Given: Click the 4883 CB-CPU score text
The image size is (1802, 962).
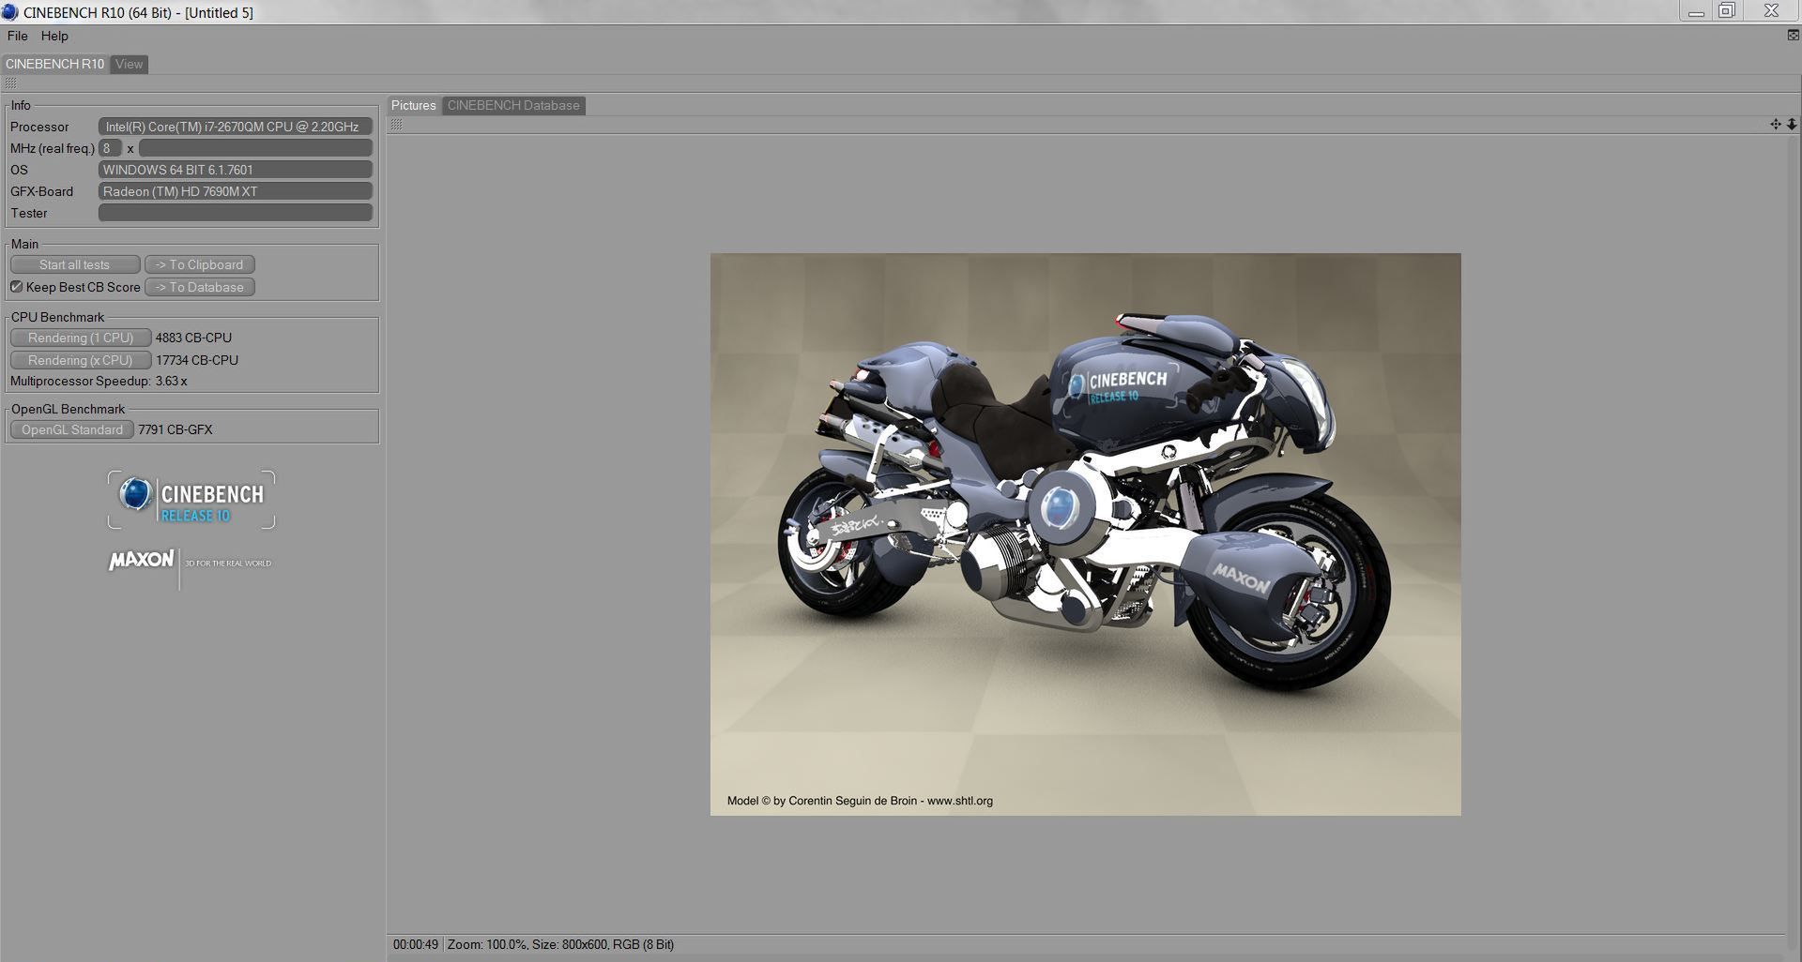Looking at the screenshot, I should [193, 338].
